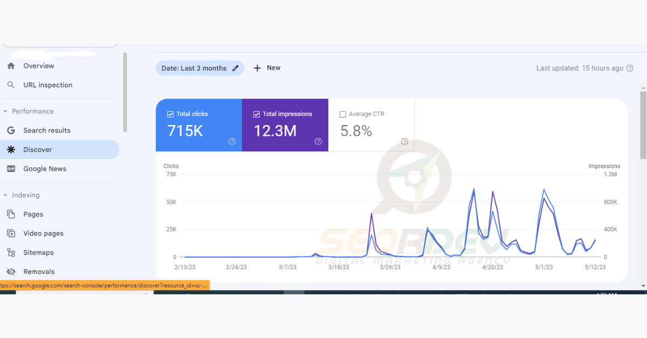Collapse the Performance section
The height and width of the screenshot is (338, 647).
5,112
